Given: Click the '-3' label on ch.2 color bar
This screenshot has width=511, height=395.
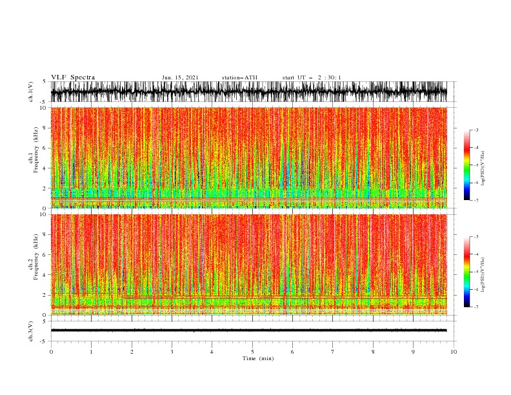Looking at the screenshot, I should (476, 237).
